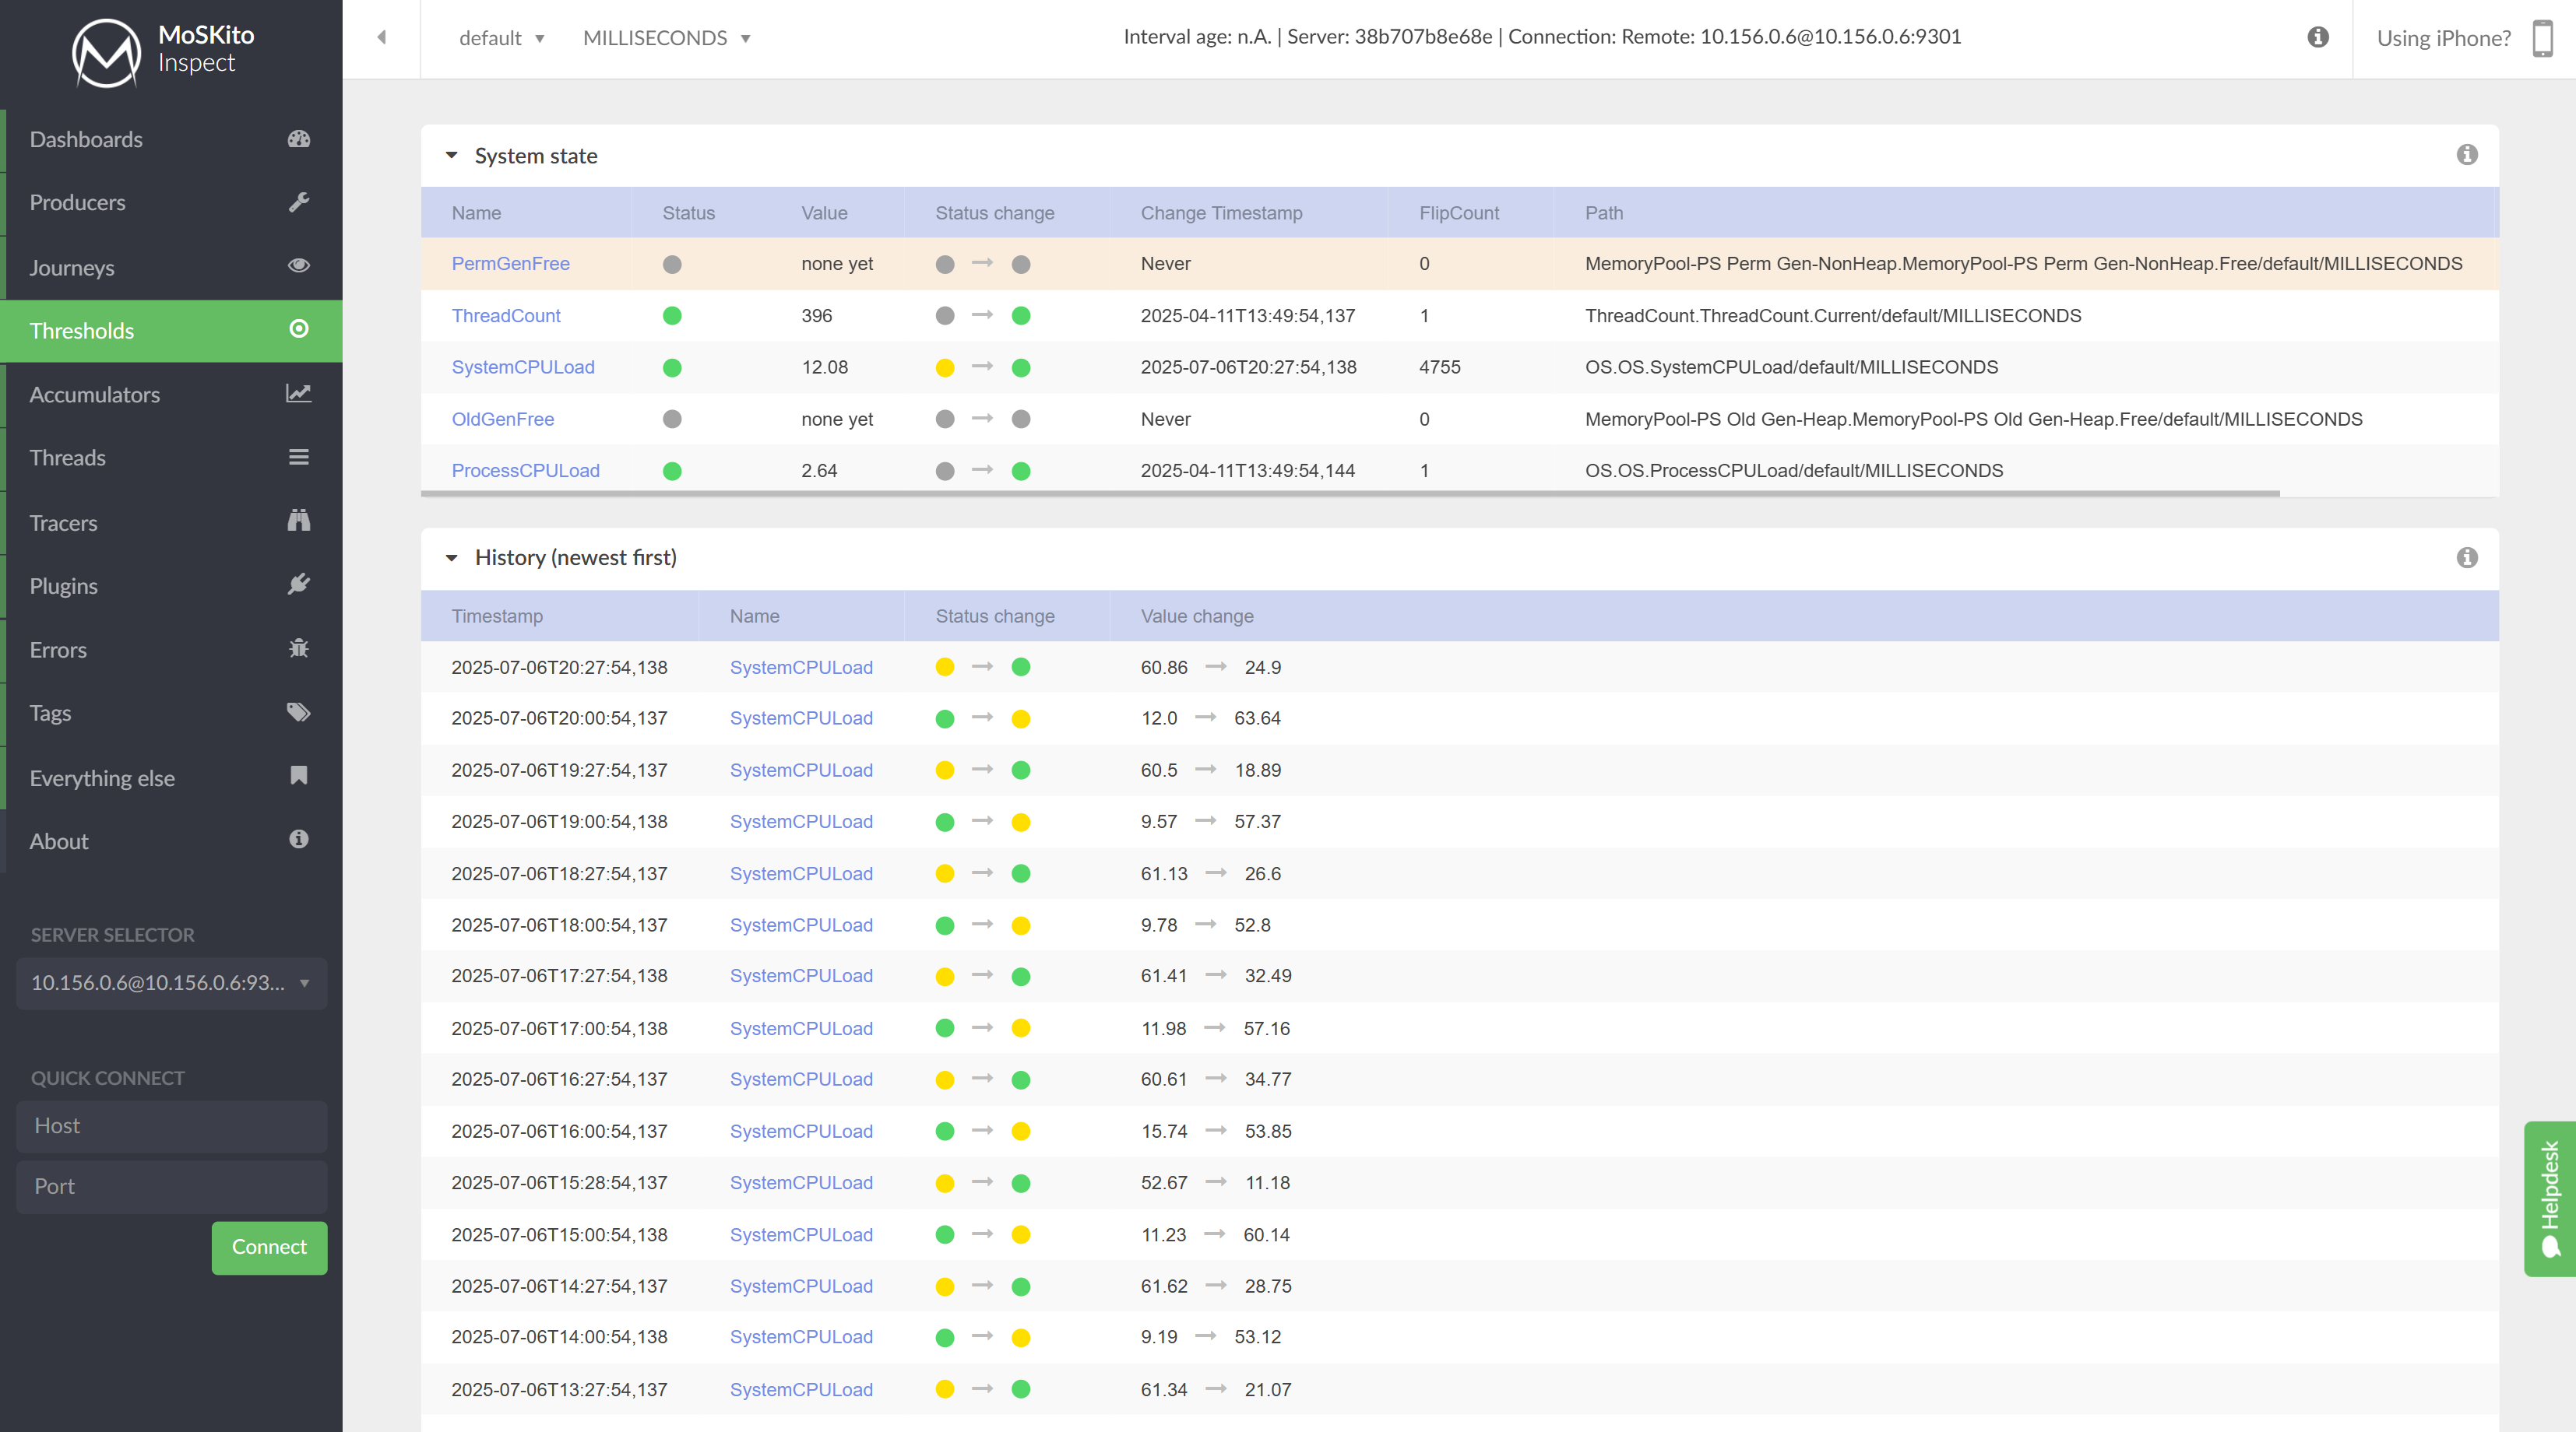The height and width of the screenshot is (1432, 2576).
Task: Click the Accumulators chart icon
Action: point(298,394)
